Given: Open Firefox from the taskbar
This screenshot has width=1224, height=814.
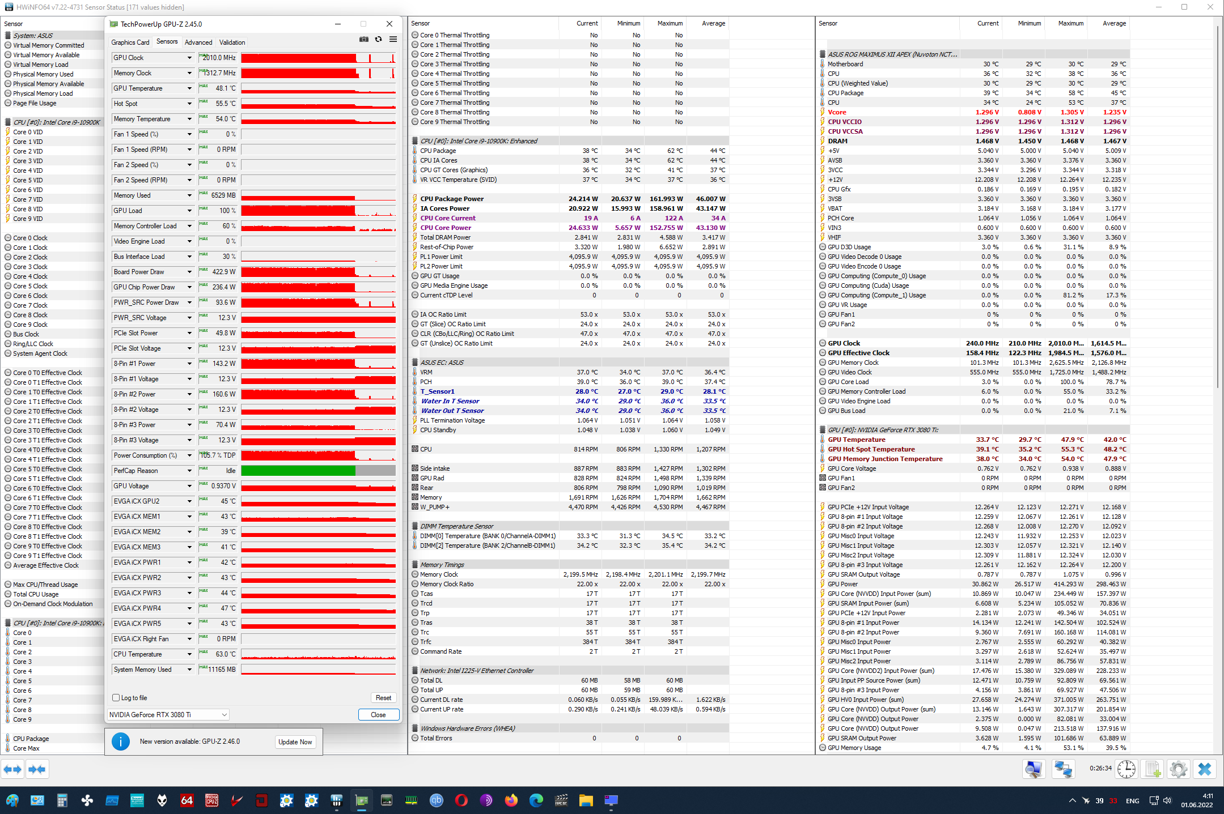Looking at the screenshot, I should tap(511, 800).
